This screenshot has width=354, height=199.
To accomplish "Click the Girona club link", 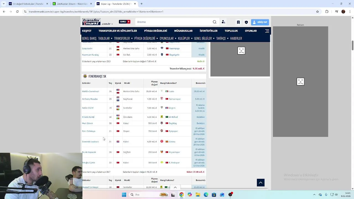I will pos(172,142).
